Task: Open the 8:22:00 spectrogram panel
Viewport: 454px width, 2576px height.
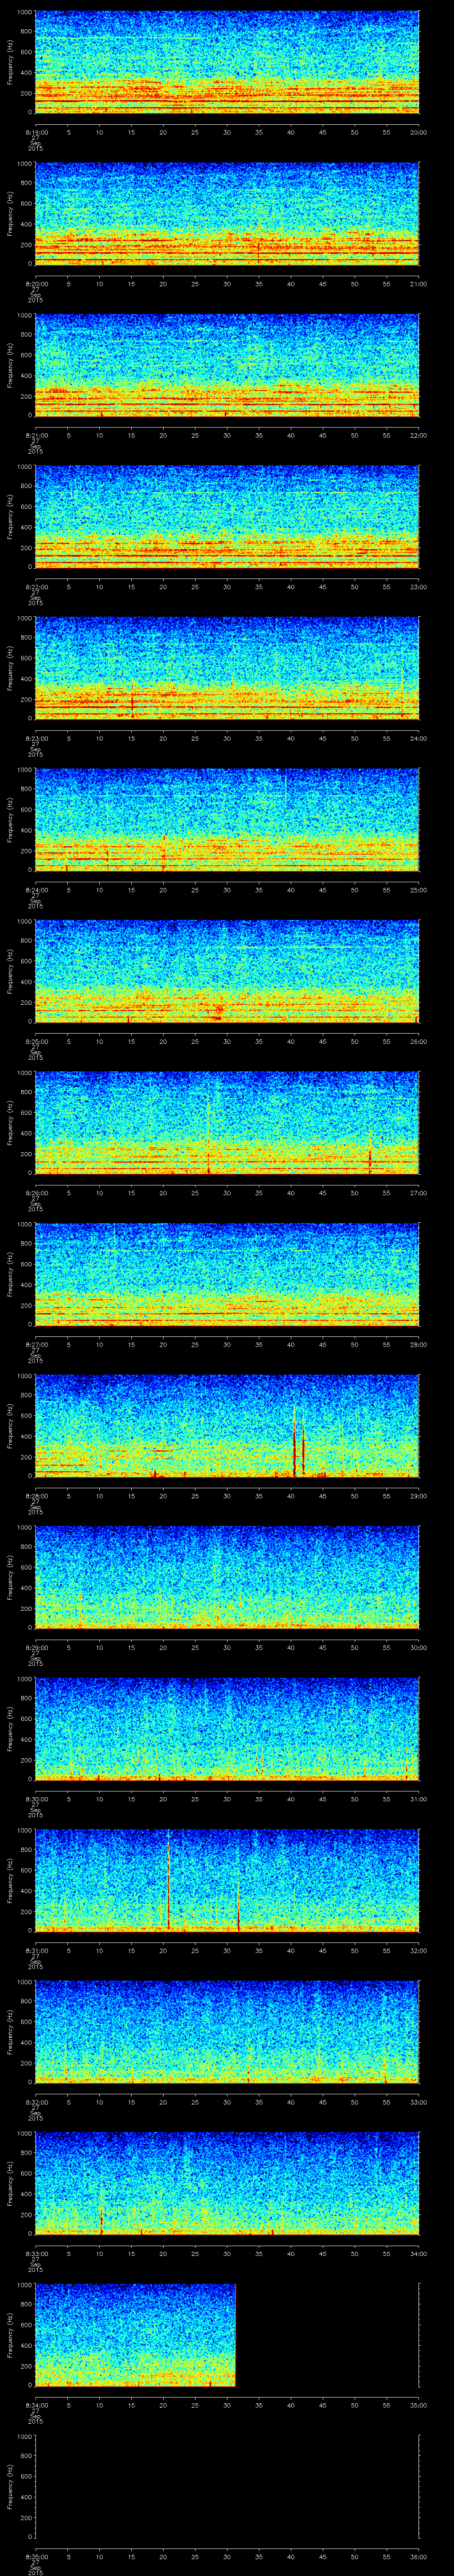Action: [x=227, y=516]
